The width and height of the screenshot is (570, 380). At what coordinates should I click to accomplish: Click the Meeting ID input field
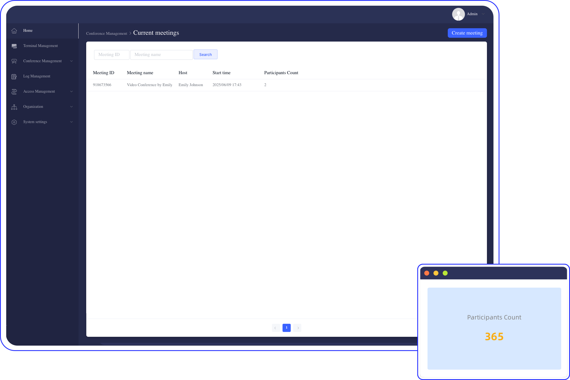coord(111,55)
